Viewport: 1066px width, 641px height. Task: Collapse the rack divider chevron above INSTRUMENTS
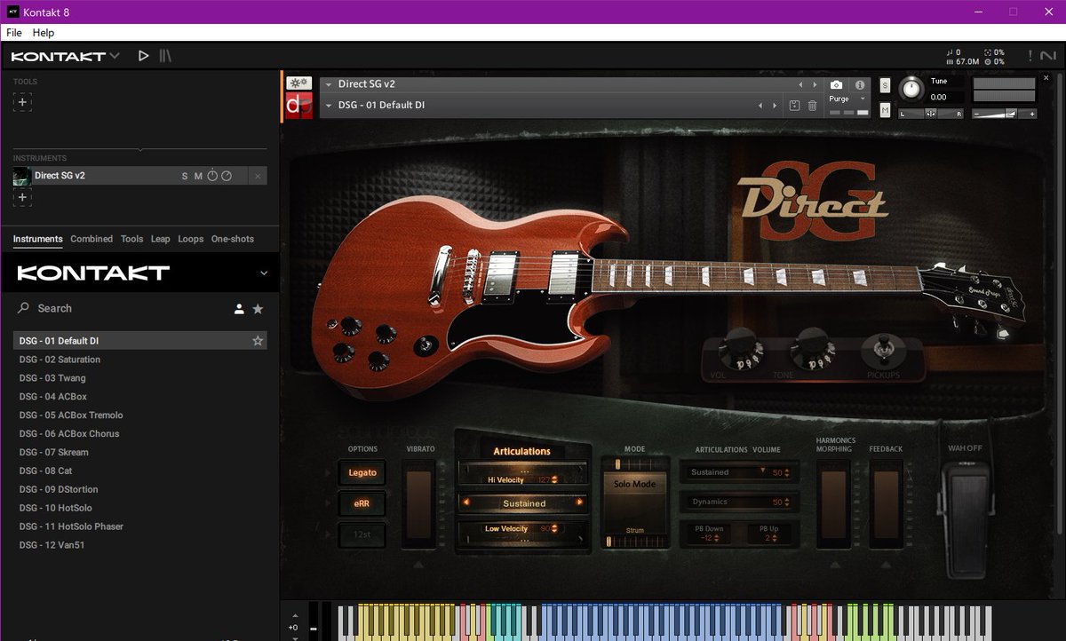pos(139,149)
